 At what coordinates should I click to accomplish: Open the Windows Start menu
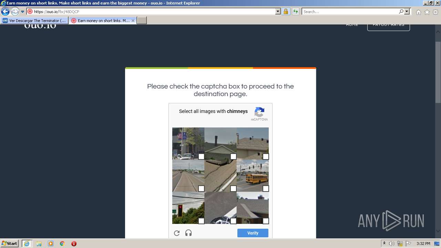tap(10, 244)
